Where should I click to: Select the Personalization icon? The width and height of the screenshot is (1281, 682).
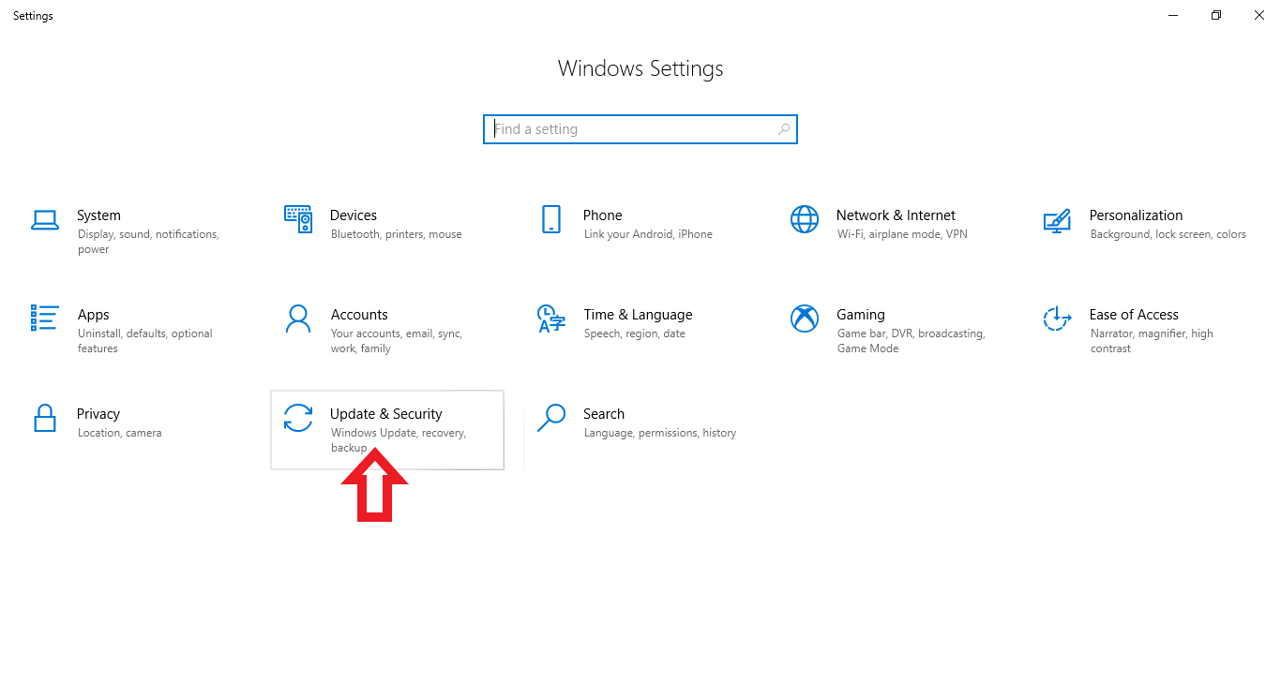pyautogui.click(x=1058, y=220)
